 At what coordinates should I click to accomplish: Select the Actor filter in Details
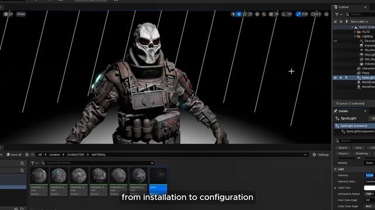point(359,148)
